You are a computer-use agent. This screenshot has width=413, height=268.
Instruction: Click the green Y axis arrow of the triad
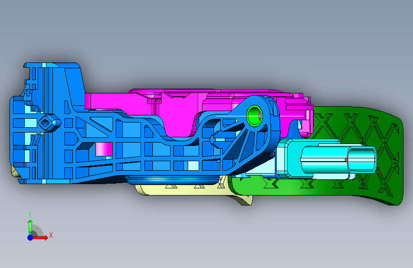30,227
